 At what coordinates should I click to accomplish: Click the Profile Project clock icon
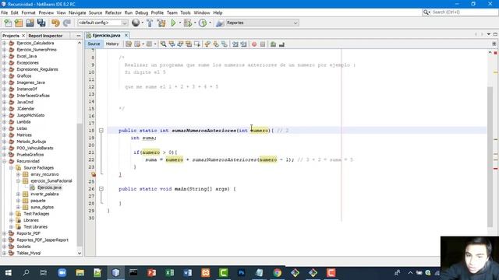[x=203, y=23]
